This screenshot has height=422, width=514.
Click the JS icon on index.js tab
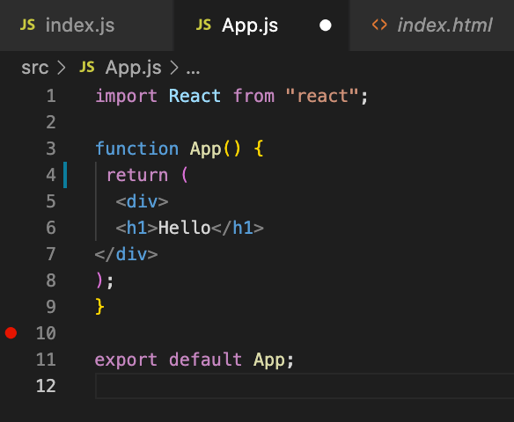27,25
